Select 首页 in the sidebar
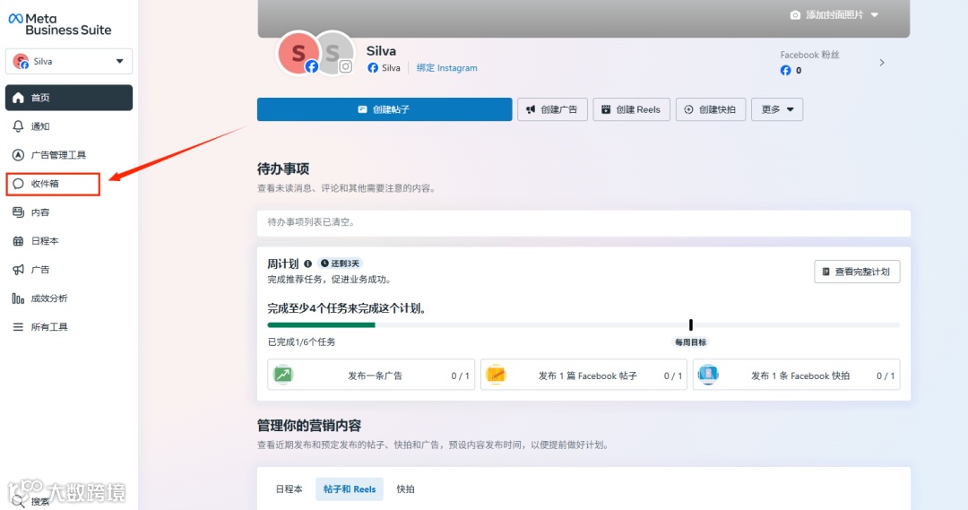Viewport: 968px width, 510px height. [68, 98]
